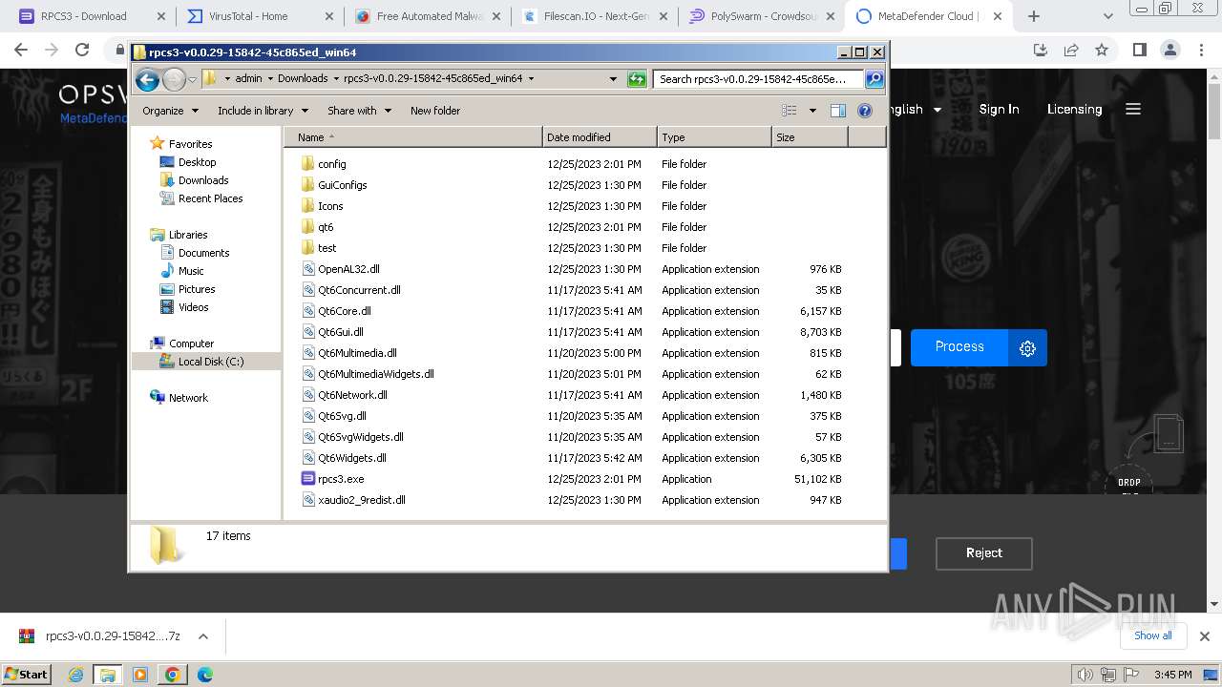Open the Windows Start menu
The width and height of the screenshot is (1222, 687).
(x=26, y=674)
